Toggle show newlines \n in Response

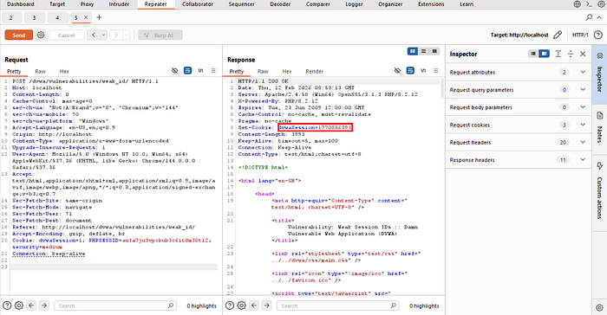423,71
